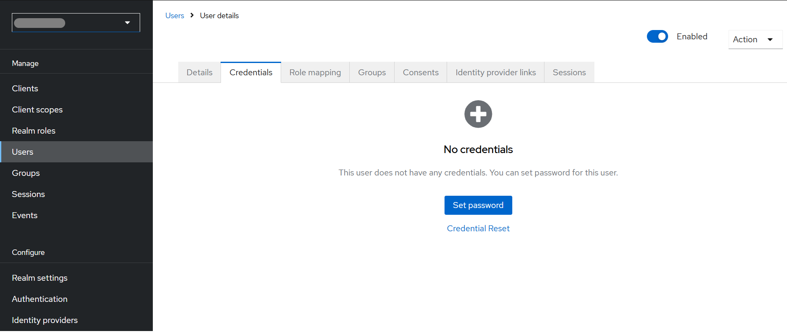
Task: Navigate to Realm settings
Action: click(39, 278)
